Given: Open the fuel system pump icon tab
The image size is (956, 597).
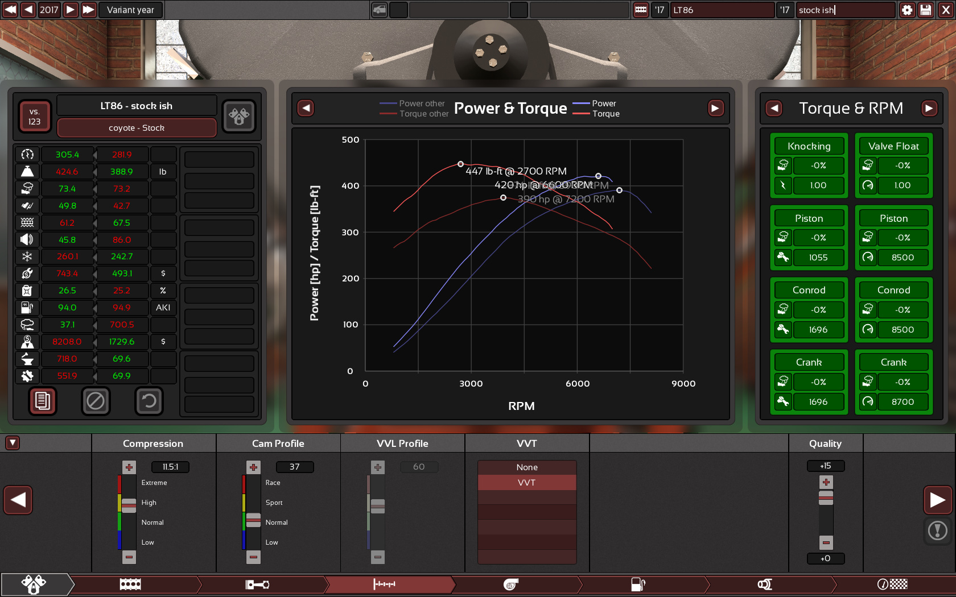Looking at the screenshot, I should pos(638,584).
